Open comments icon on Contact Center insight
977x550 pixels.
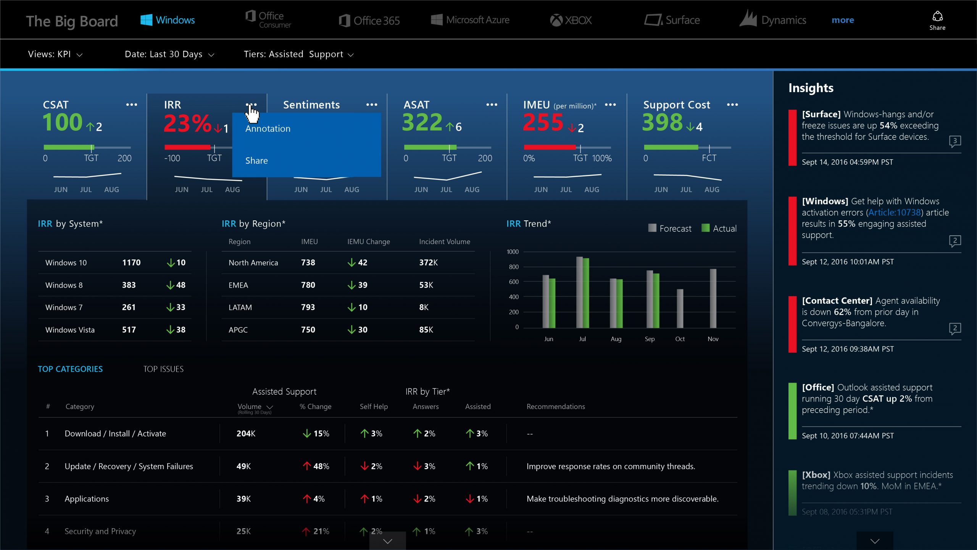point(955,328)
